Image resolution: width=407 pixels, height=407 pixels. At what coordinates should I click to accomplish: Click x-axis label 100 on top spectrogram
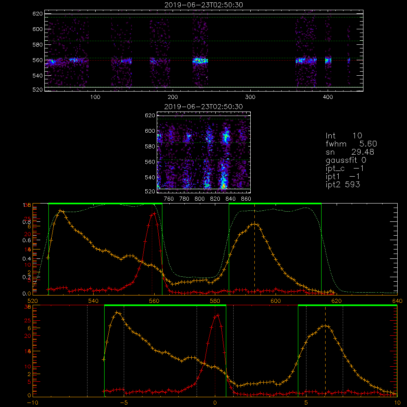coord(95,97)
